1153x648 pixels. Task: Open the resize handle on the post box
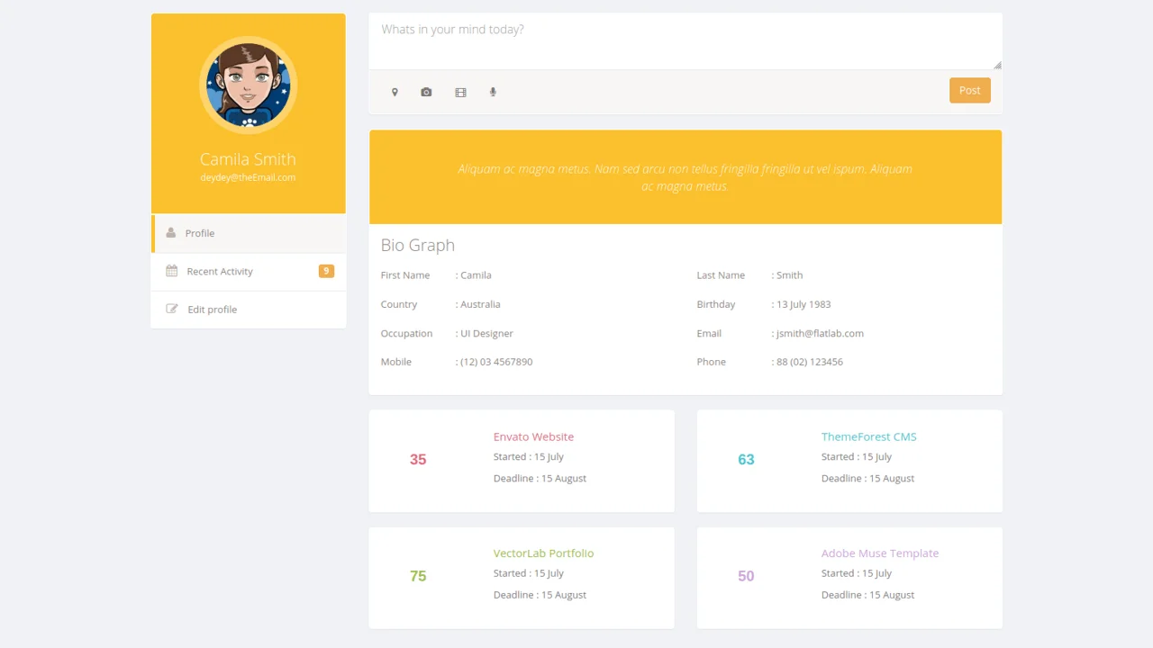pos(996,64)
